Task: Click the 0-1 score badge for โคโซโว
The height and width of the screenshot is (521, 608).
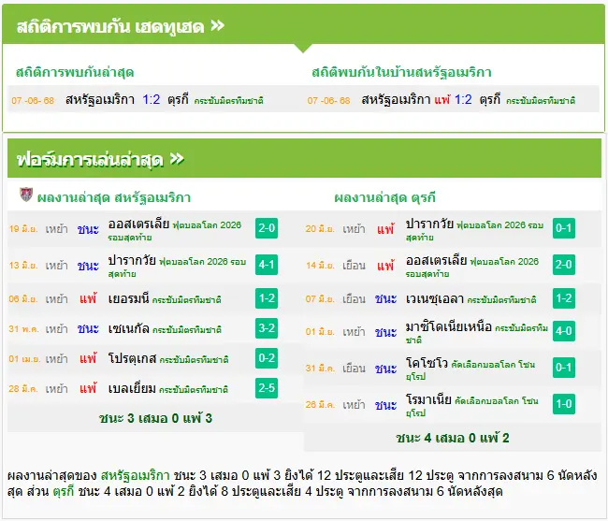Action: [x=564, y=367]
